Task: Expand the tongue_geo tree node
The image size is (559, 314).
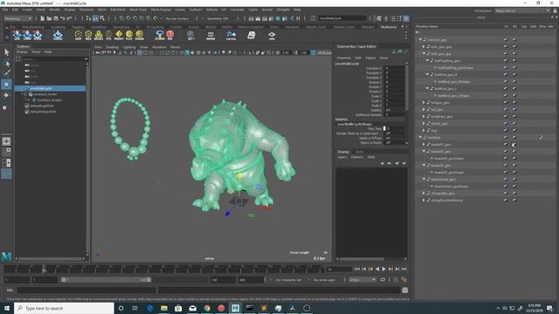Action: click(x=424, y=103)
